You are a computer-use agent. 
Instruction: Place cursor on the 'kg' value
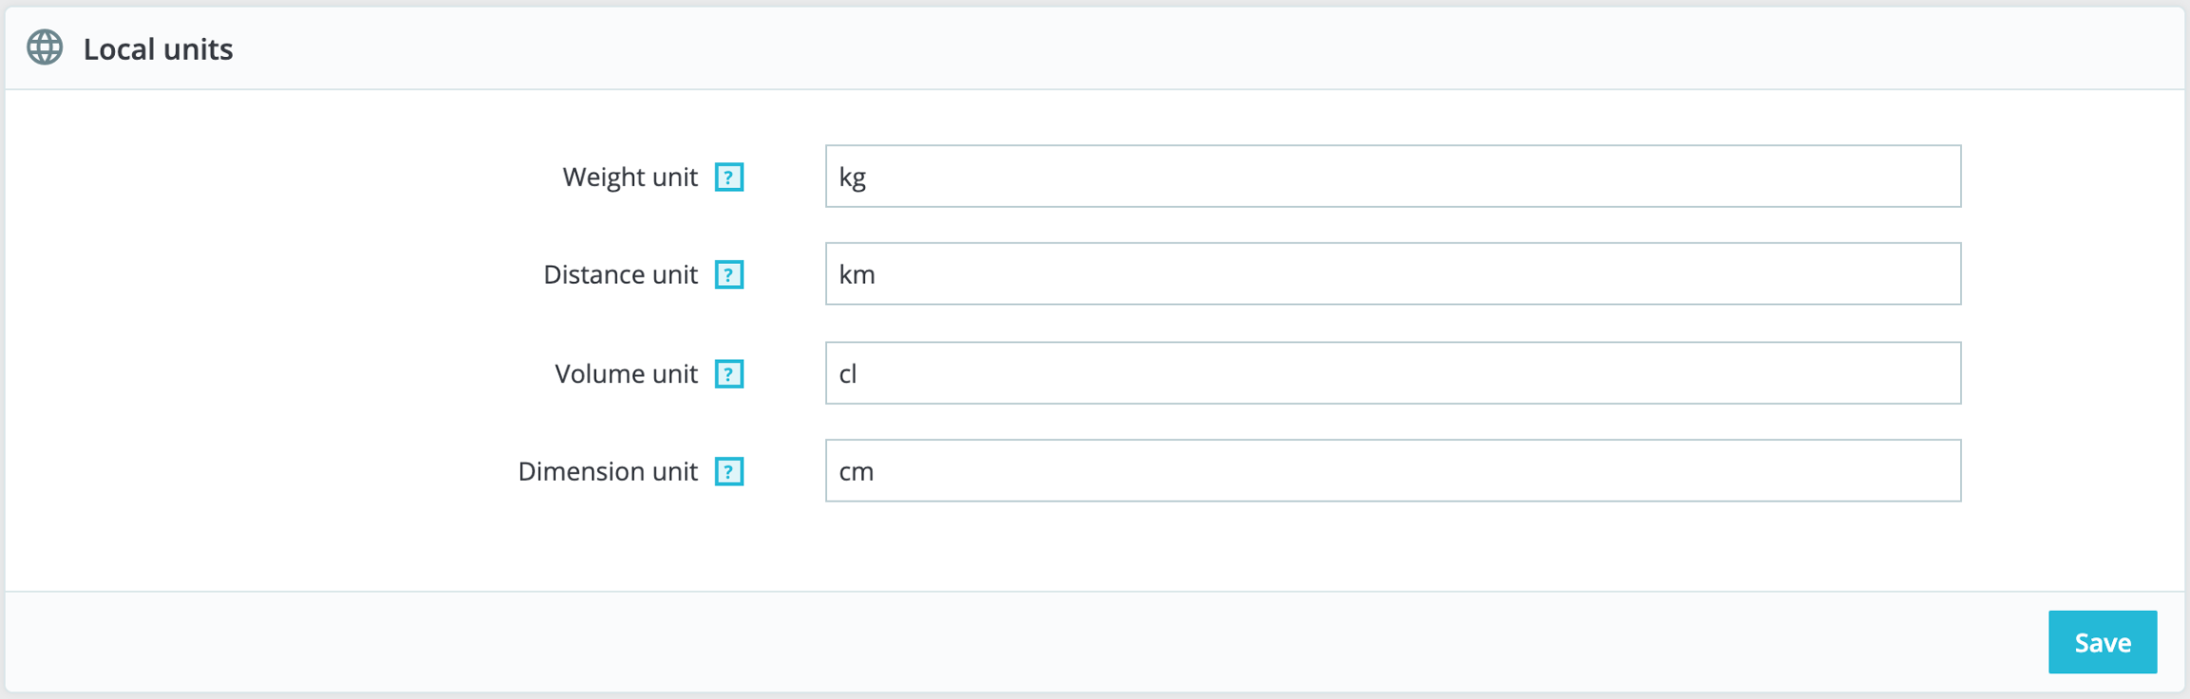click(x=853, y=178)
